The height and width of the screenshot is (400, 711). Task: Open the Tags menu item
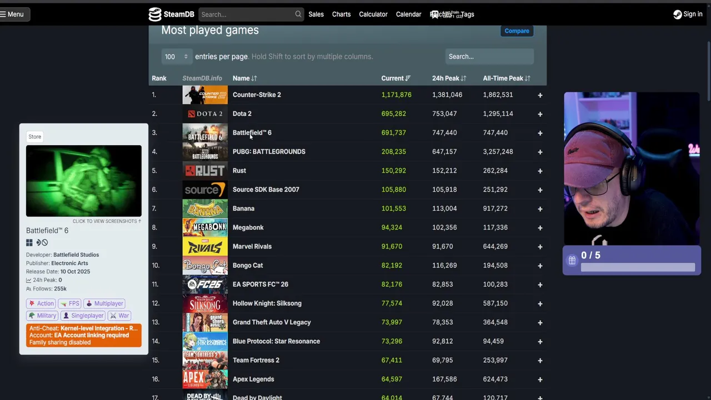(467, 14)
